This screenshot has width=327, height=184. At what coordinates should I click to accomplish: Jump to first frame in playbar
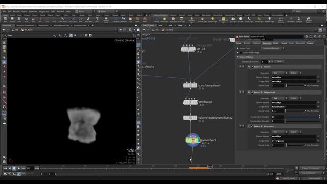(5, 168)
